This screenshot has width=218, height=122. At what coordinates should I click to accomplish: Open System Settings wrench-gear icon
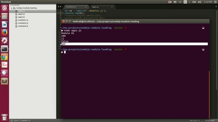point(4,41)
